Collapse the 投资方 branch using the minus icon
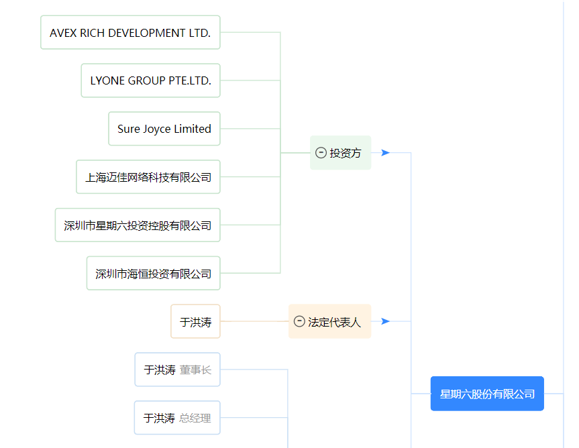 (x=321, y=152)
